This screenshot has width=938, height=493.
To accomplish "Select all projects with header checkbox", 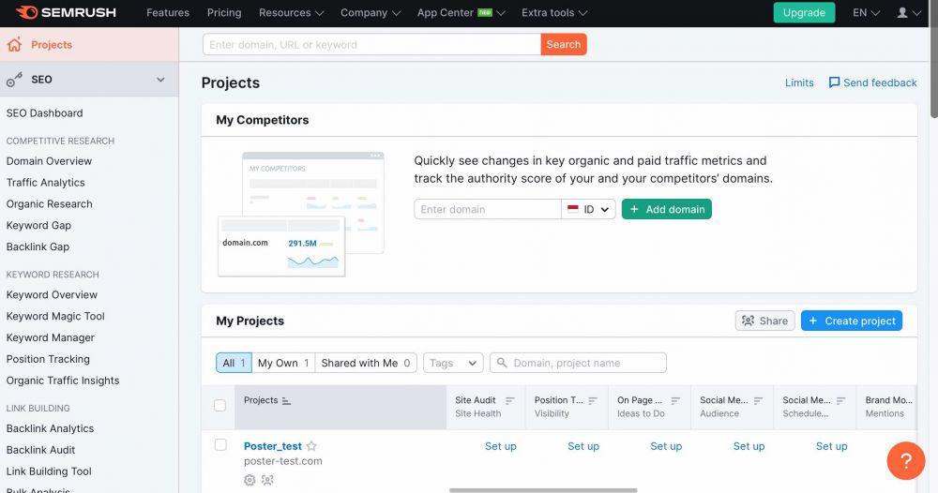I will tap(220, 405).
